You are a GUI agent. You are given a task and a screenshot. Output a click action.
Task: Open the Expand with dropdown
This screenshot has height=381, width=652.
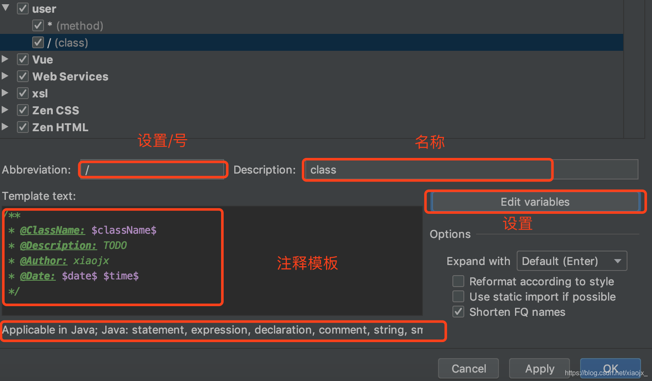point(572,261)
